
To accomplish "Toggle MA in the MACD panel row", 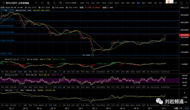I will (x=3, y=72).
